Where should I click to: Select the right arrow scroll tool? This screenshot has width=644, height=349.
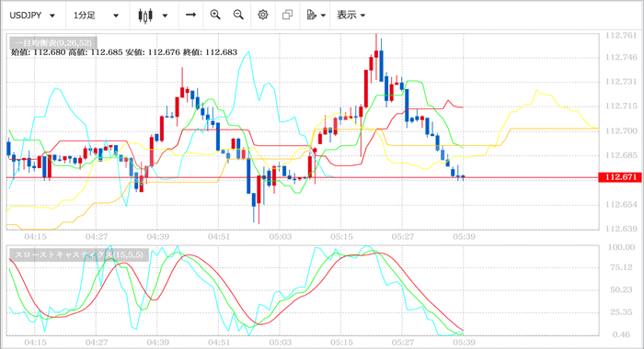[190, 16]
